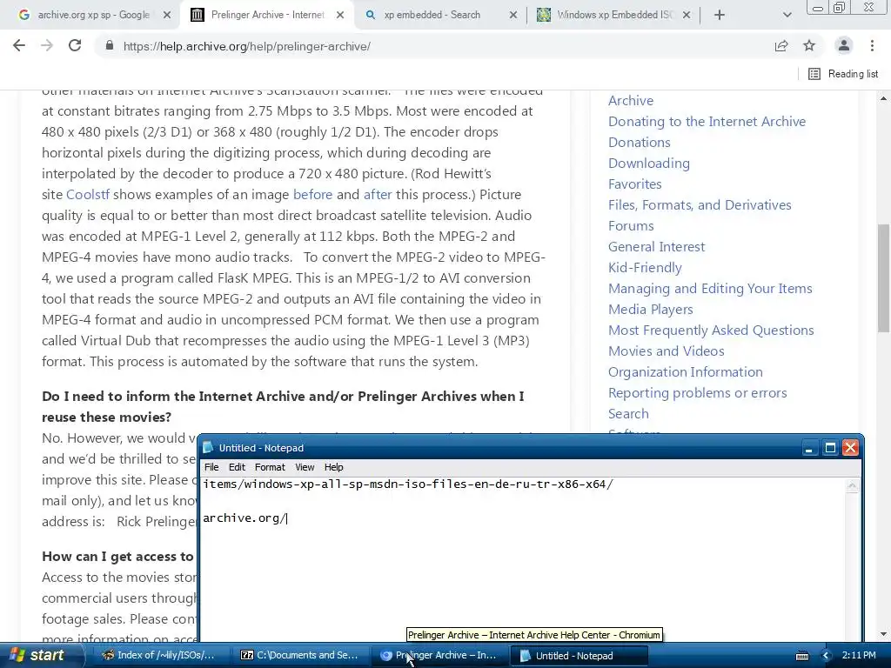Switch to the 7-Zip C:\Documents taskbar window
This screenshot has width=891, height=668.
click(300, 656)
